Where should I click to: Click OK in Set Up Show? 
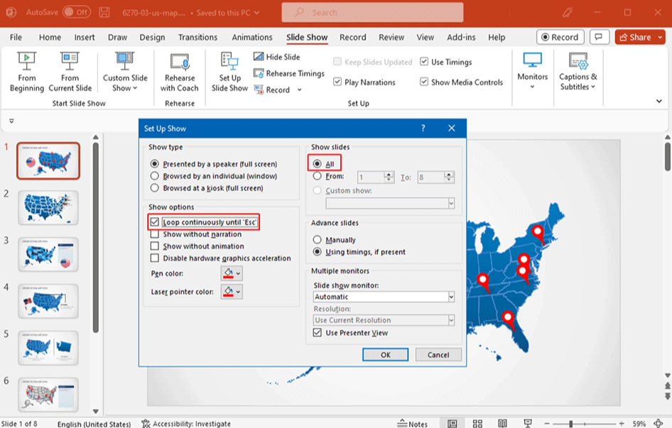[x=385, y=355]
